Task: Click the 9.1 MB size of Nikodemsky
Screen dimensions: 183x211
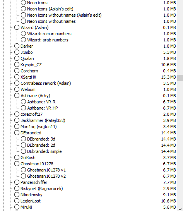Action: [x=169, y=195]
